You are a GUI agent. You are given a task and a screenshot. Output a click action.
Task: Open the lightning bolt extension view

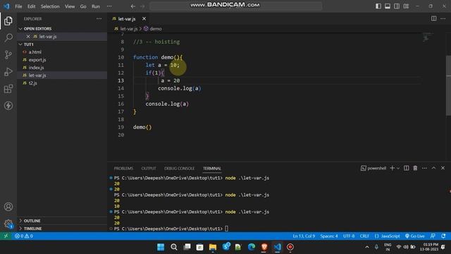coord(8,106)
